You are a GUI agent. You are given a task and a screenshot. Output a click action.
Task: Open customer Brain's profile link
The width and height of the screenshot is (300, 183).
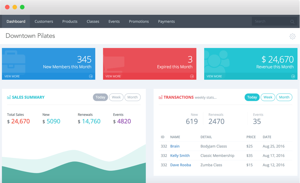(x=175, y=146)
